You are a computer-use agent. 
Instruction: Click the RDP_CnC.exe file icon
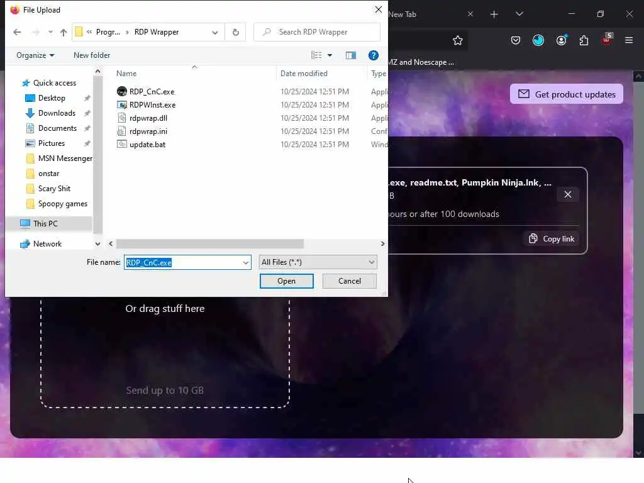coord(121,91)
